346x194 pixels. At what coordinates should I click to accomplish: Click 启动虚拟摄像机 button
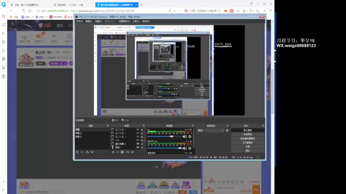tap(247, 138)
